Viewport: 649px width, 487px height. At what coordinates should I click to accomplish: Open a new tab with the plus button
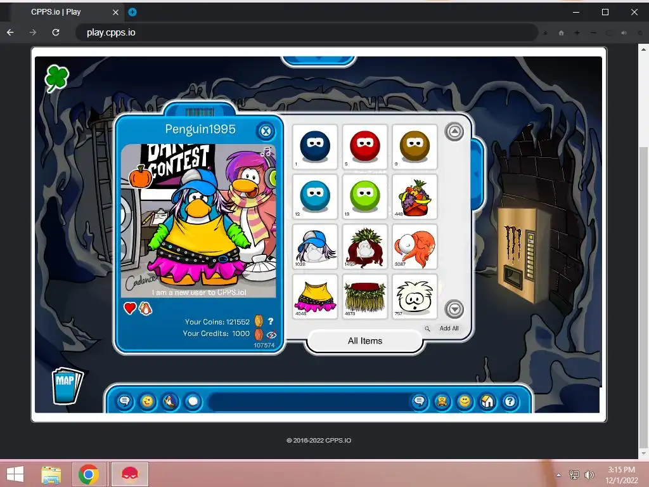tap(132, 12)
